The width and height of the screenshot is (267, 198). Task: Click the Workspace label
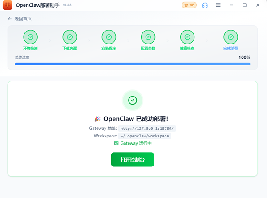coord(105,136)
